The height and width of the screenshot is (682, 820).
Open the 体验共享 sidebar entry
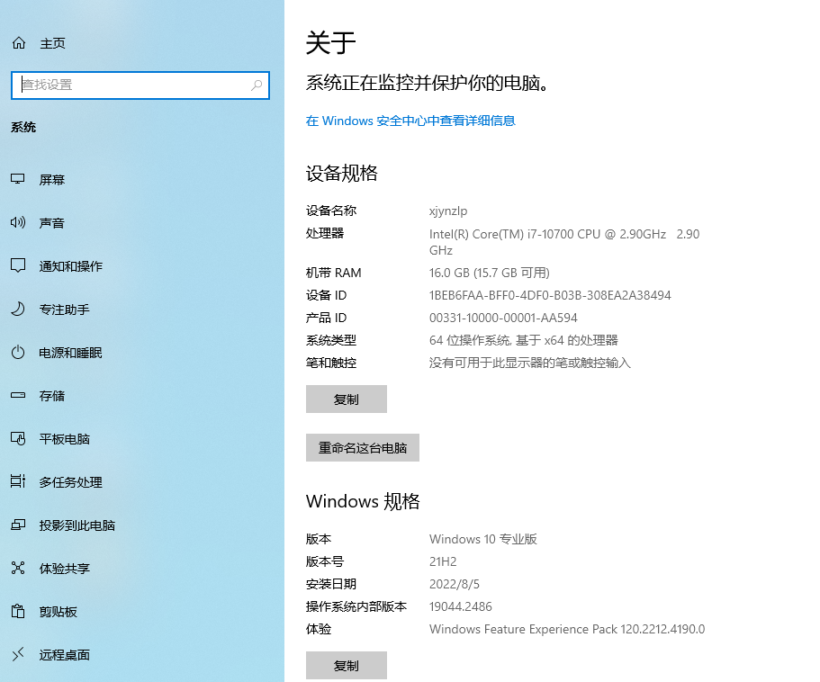pos(64,569)
